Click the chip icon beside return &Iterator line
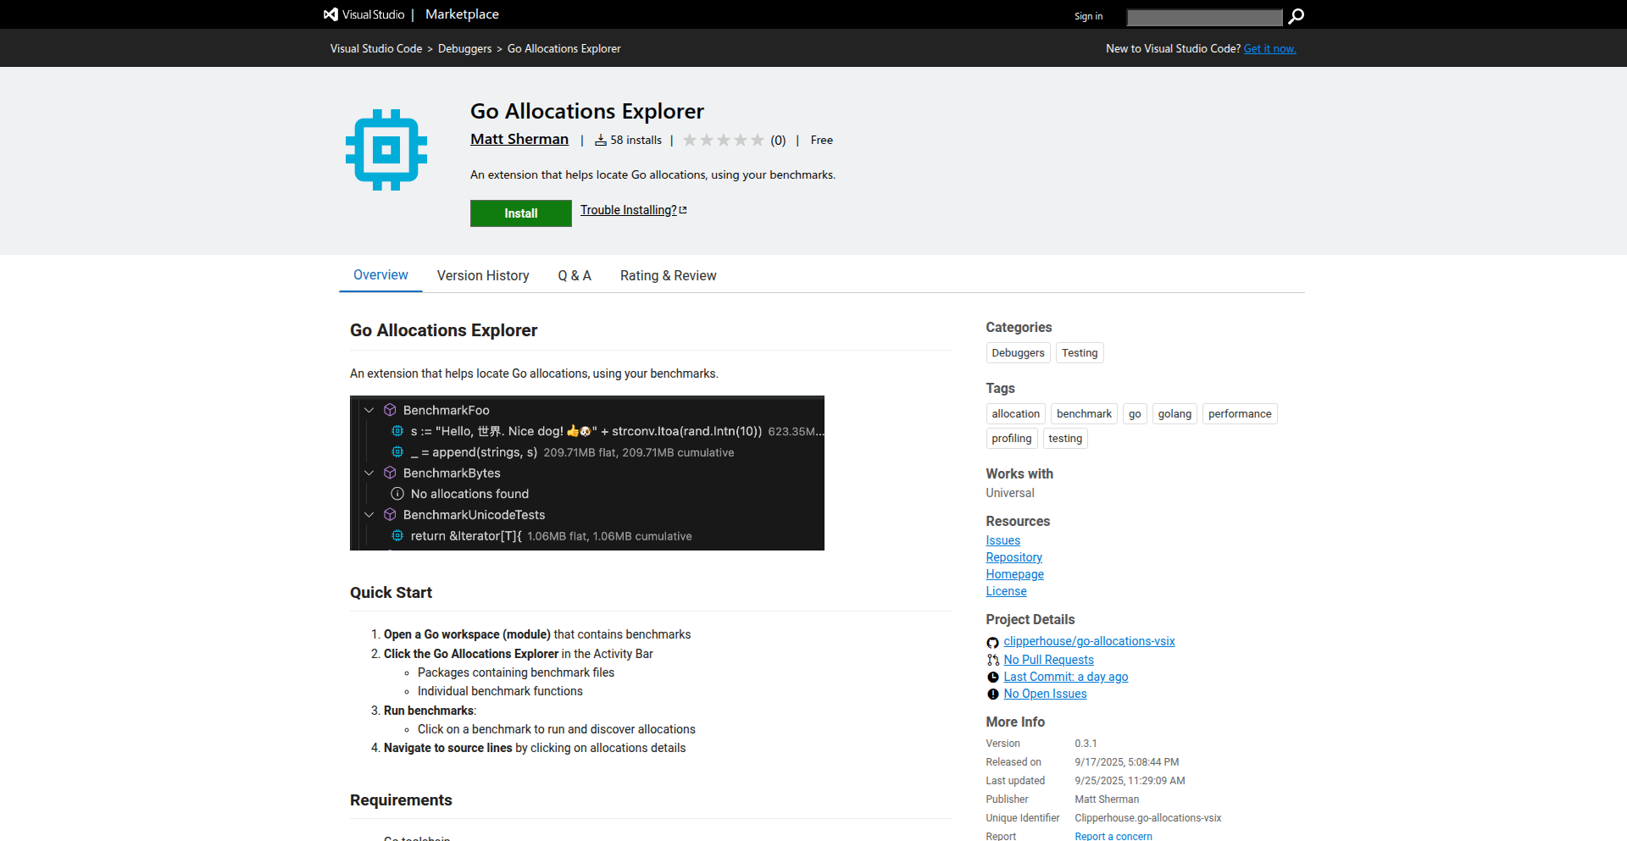This screenshot has width=1627, height=841. (x=397, y=535)
